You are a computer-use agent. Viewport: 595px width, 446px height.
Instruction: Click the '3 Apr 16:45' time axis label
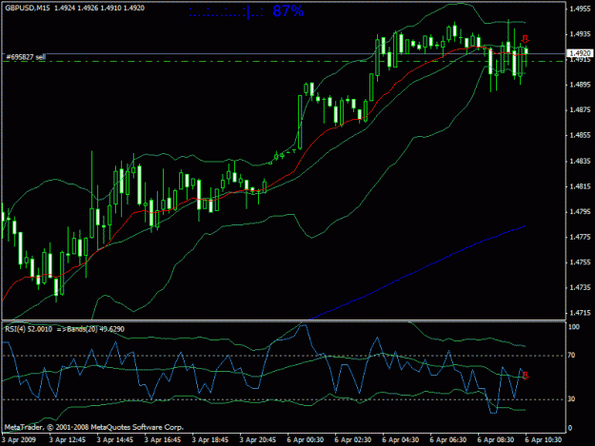pyautogui.click(x=163, y=440)
